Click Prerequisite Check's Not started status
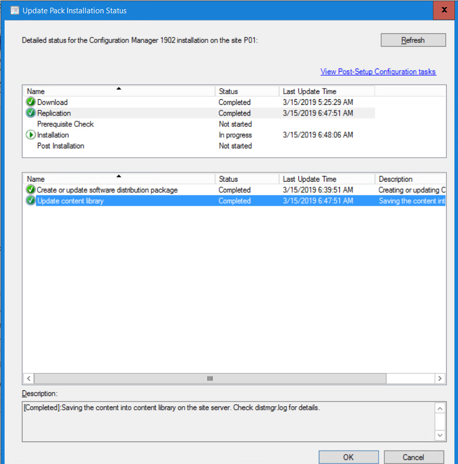This screenshot has width=458, height=464. pos(235,124)
